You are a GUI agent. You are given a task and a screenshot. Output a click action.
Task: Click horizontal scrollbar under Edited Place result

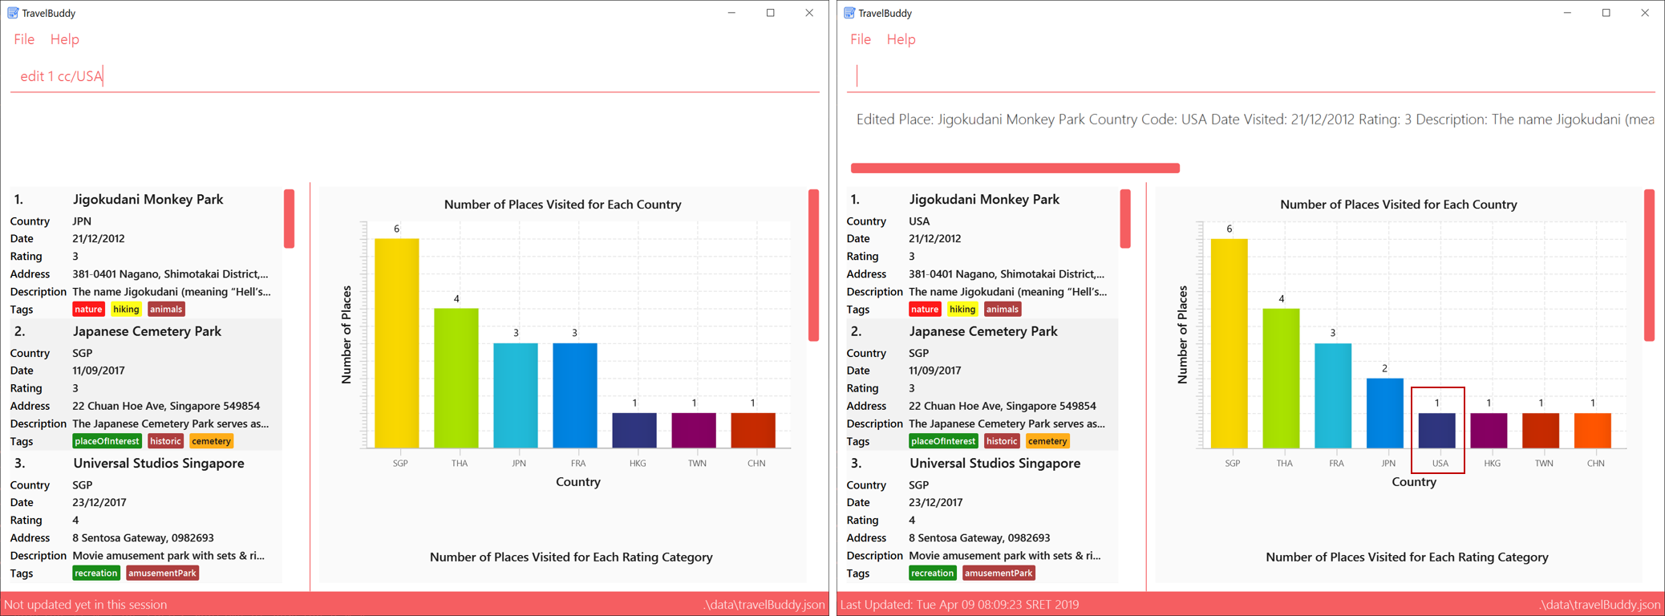[x=1015, y=168]
